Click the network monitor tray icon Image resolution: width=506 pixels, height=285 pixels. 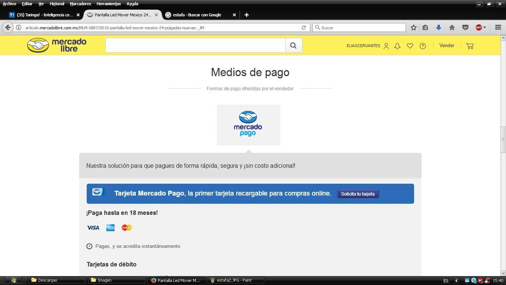coord(467,281)
